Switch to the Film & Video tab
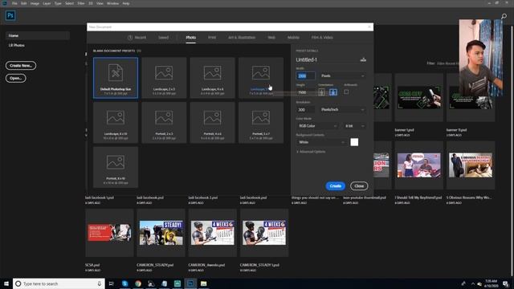 coord(322,38)
